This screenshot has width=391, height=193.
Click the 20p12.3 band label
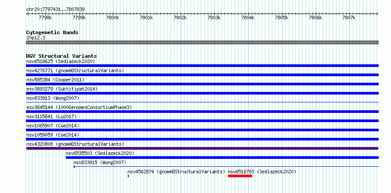(36, 38)
